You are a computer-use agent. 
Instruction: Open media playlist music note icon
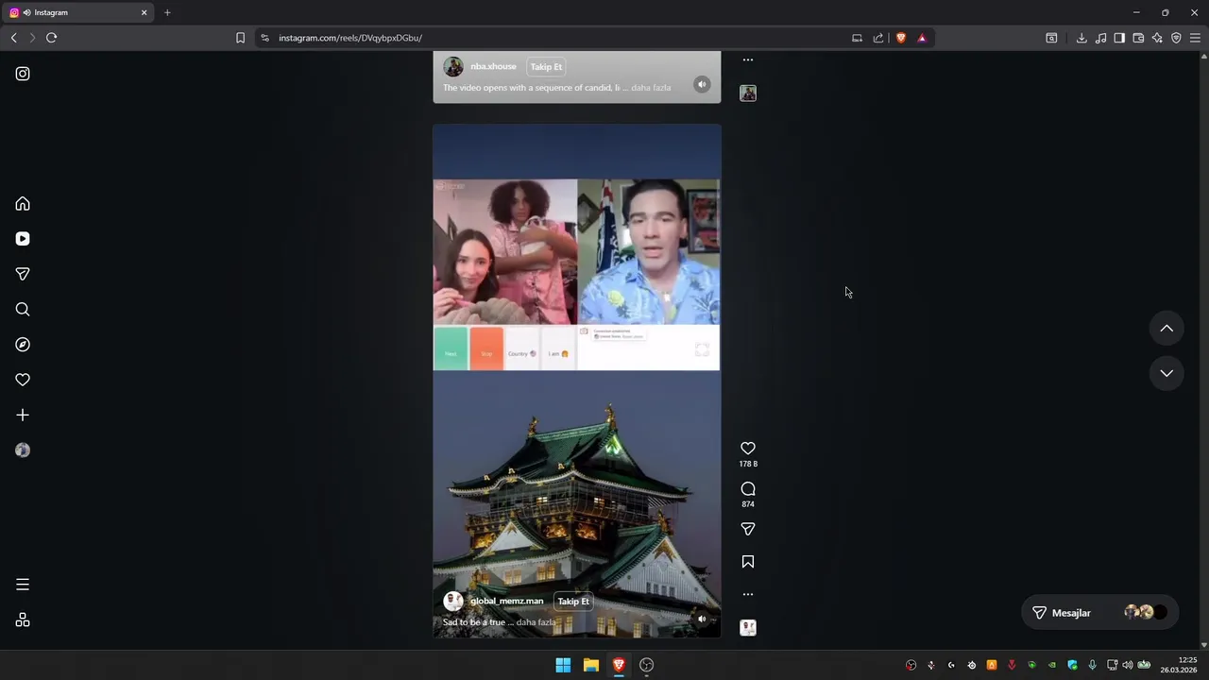(x=1100, y=38)
